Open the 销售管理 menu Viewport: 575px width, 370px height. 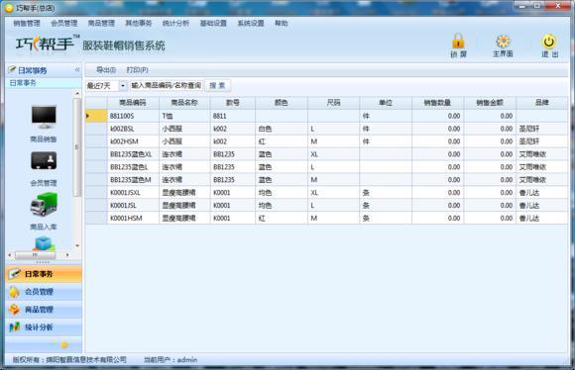(27, 23)
